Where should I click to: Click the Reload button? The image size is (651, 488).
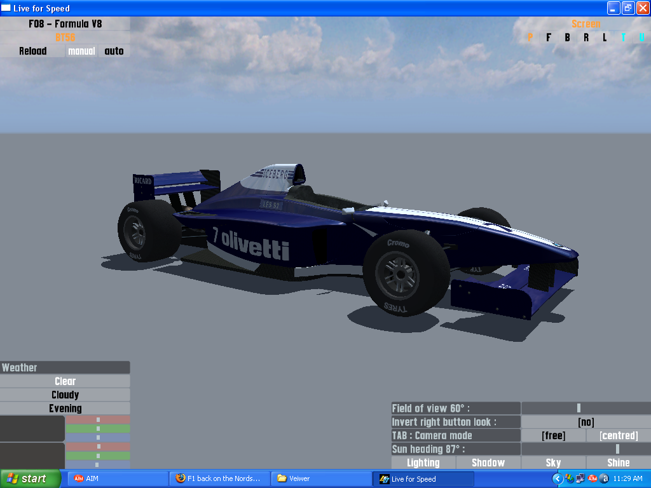(33, 51)
